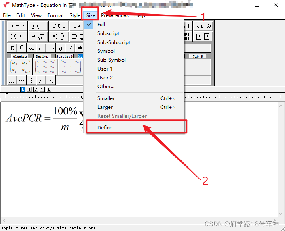Insert the 3x3 matrix template
This screenshot has width=285, height=231.
pos(45,67)
